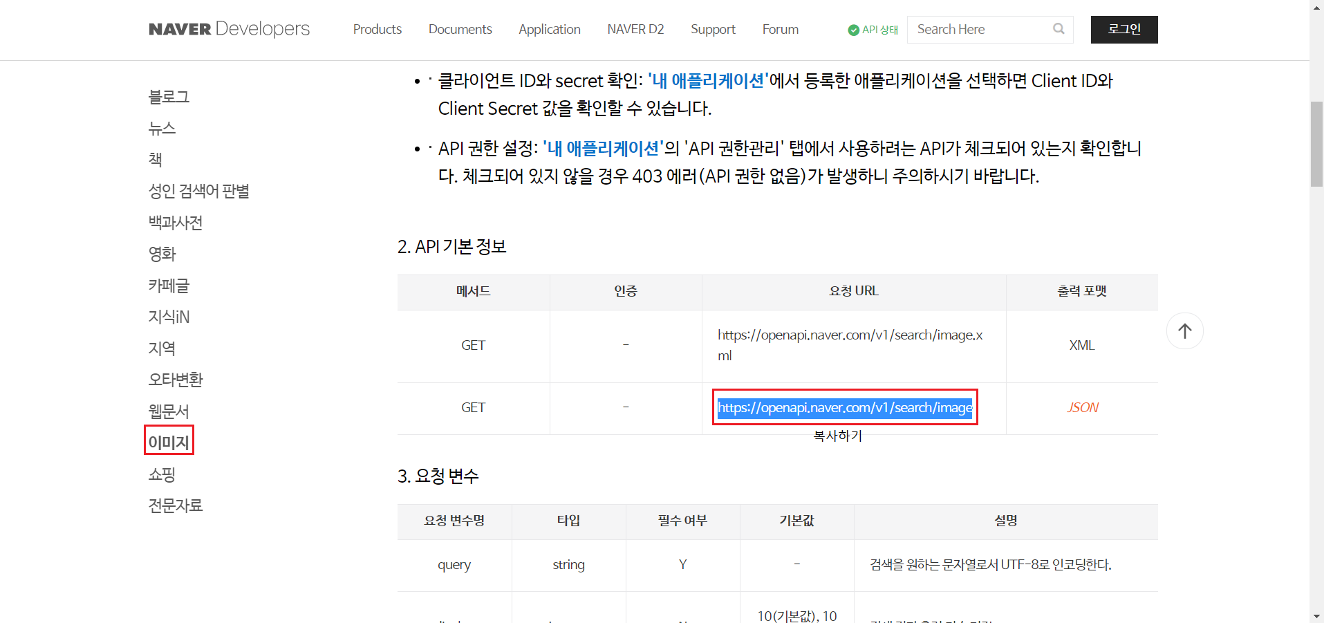Select 블로그 in the sidebar
Image resolution: width=1324 pixels, height=623 pixels.
tap(169, 97)
